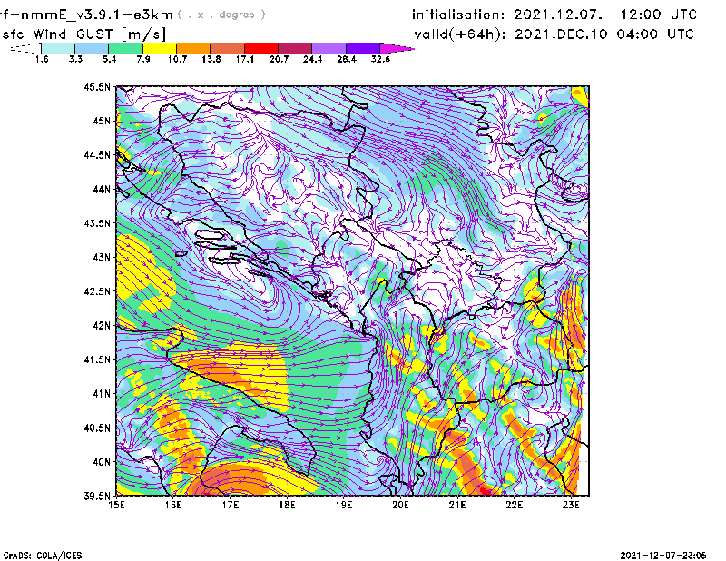Click the violet 28.4–32.6 legend swatch
This screenshot has height=561, width=726.
pos(363,48)
